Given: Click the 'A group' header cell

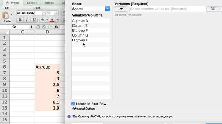Looking at the screenshot, I should coord(47,67).
